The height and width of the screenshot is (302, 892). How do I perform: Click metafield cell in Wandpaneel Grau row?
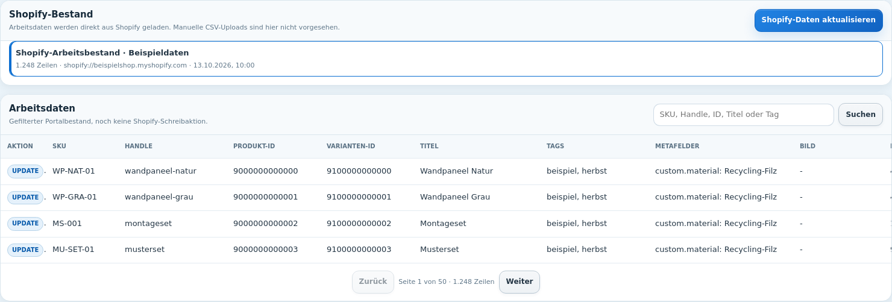(x=716, y=197)
